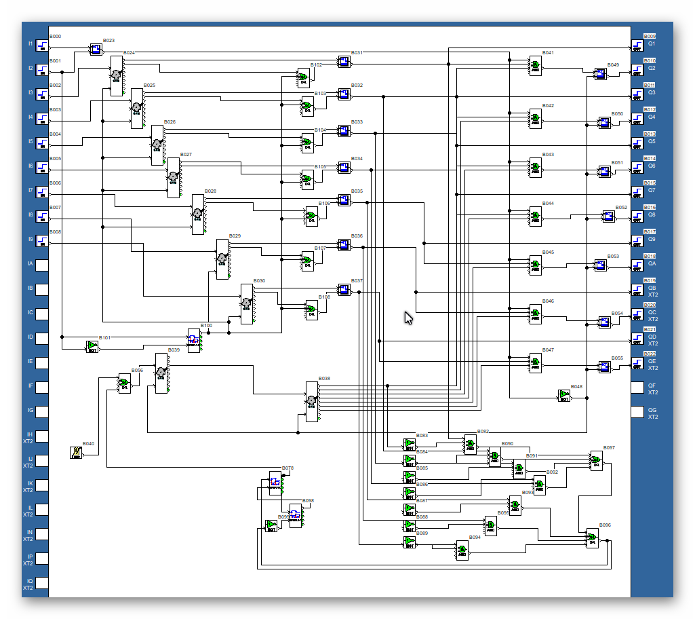Select the I1 discrete input block B000

[42, 45]
